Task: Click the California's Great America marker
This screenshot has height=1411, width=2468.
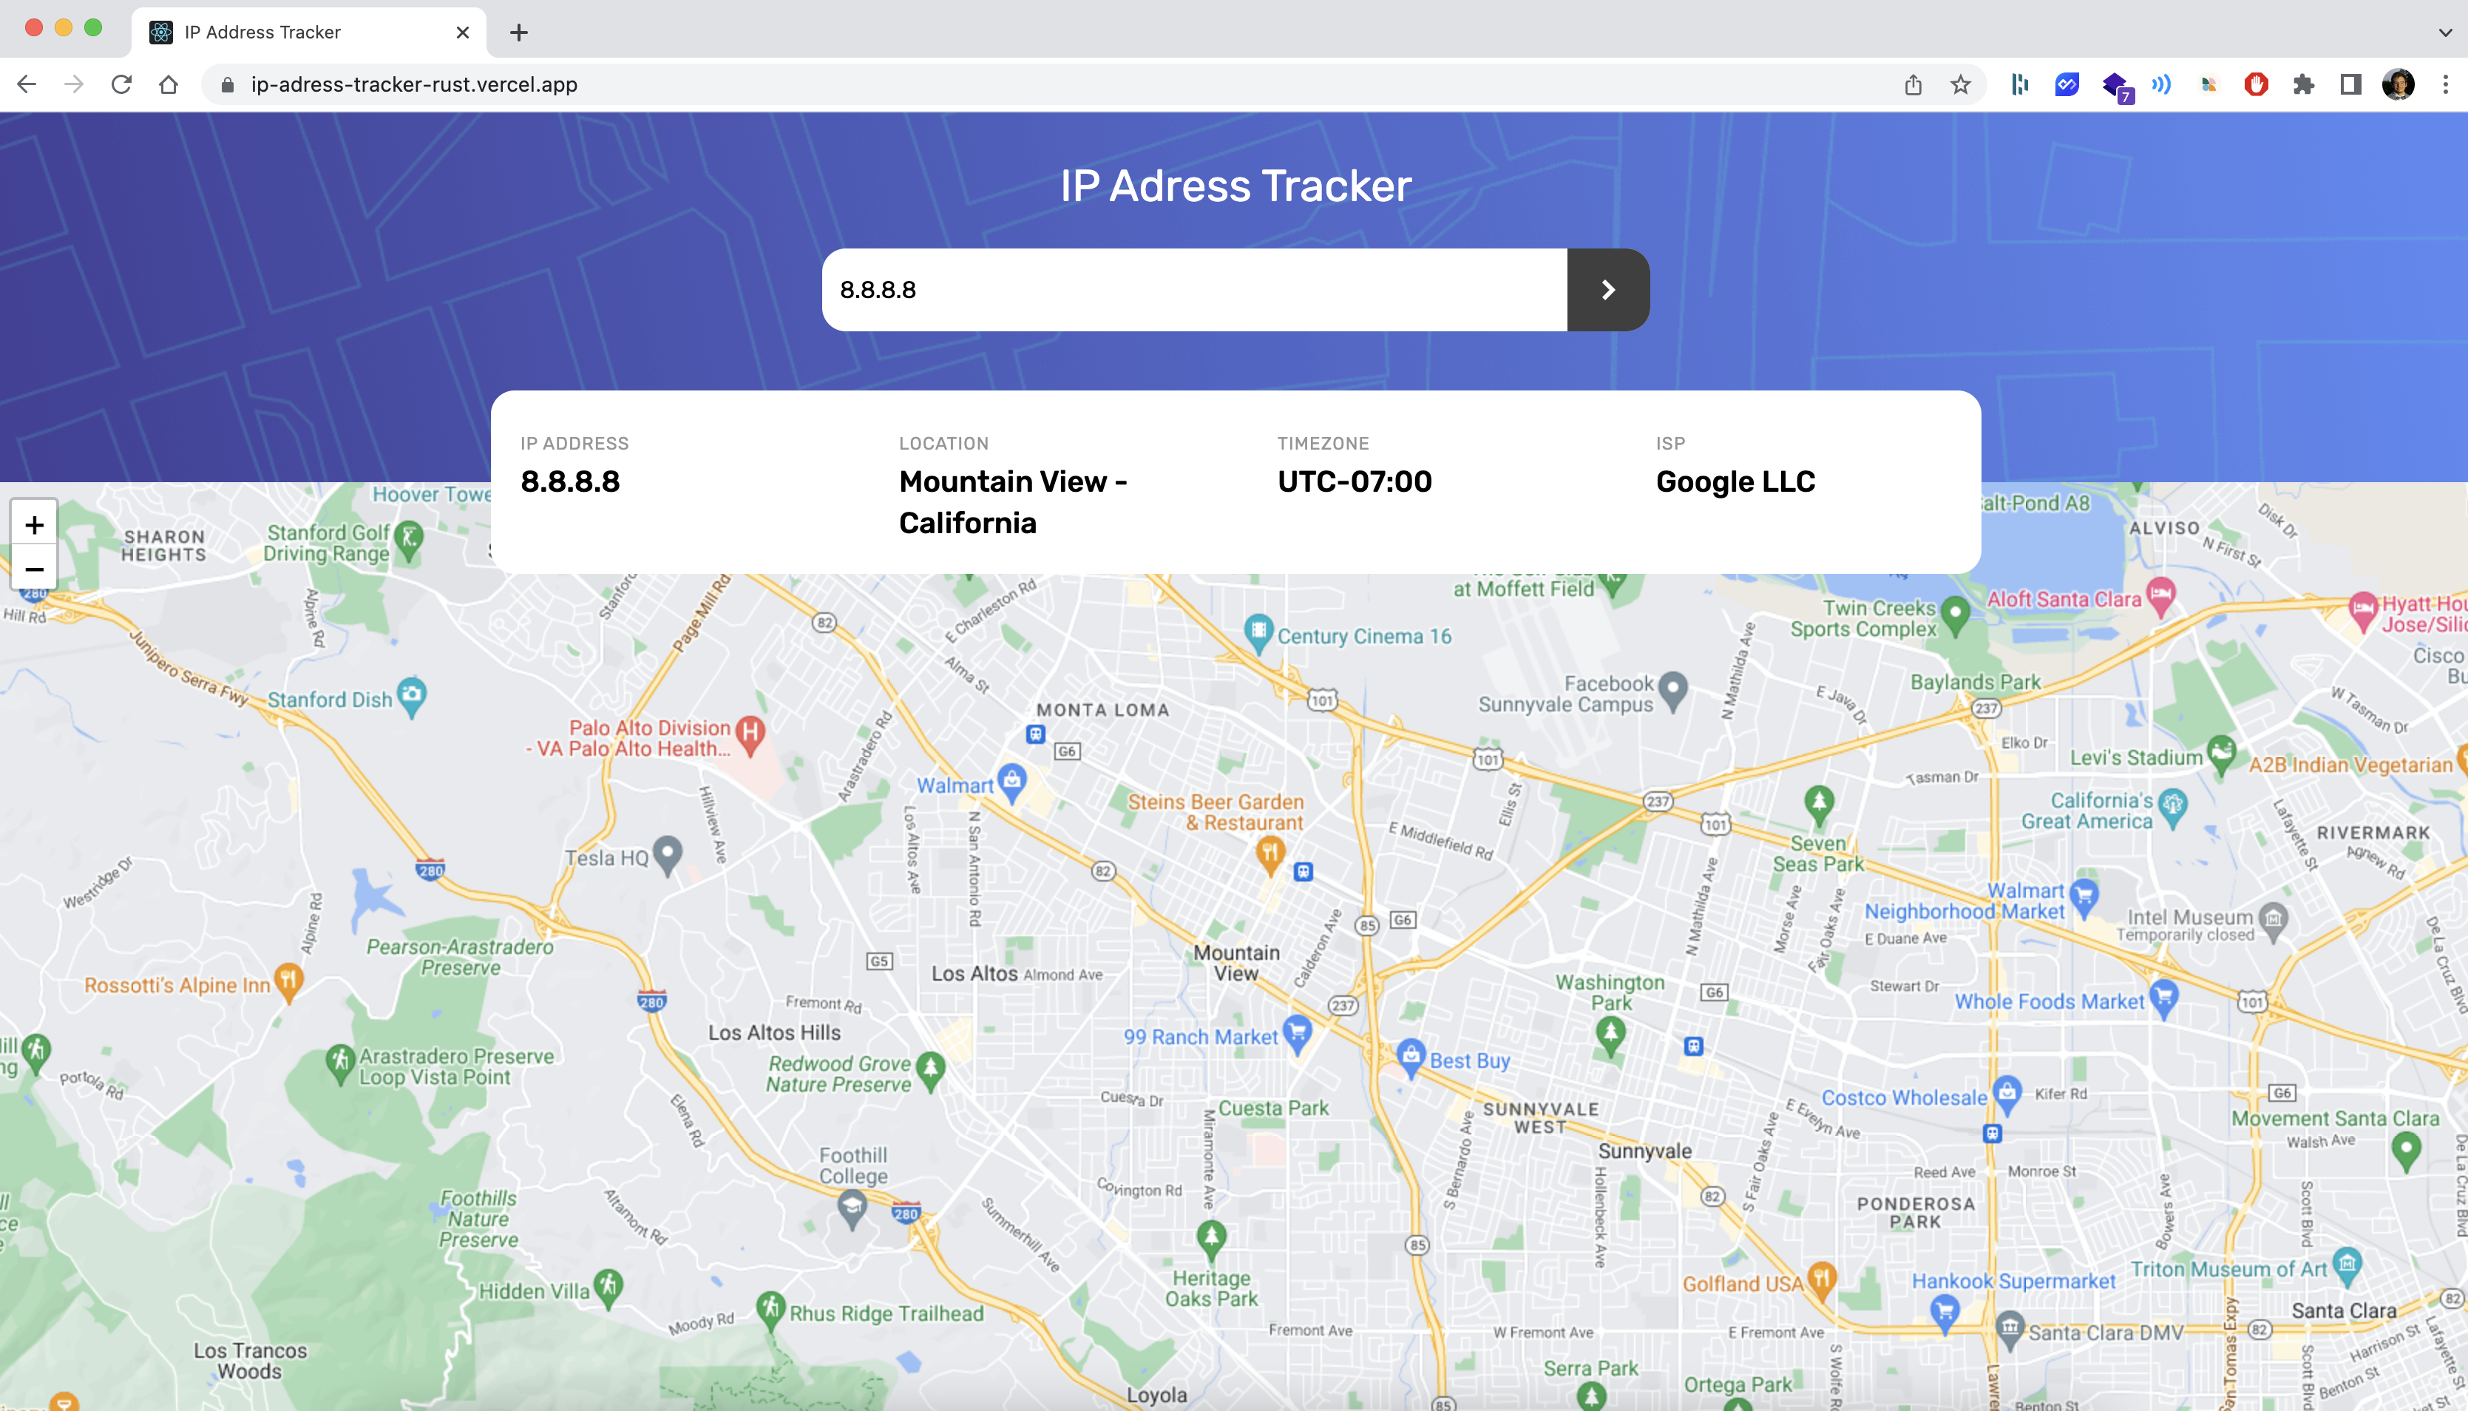Action: pos(2174,808)
